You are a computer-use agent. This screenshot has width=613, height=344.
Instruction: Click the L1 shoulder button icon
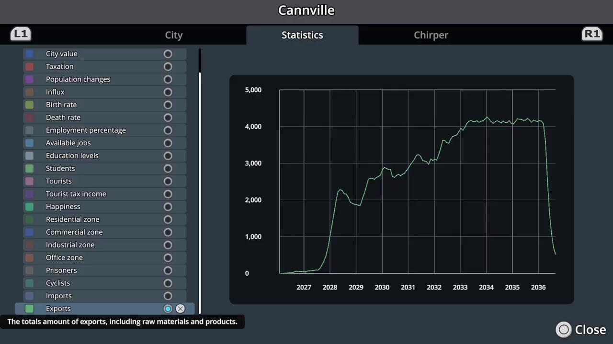point(21,34)
